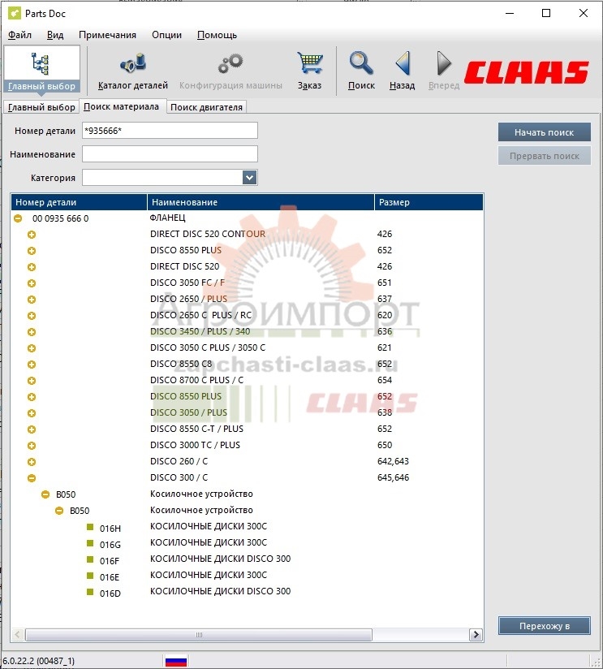Open the Опции menu
This screenshot has height=669, width=603.
[166, 35]
